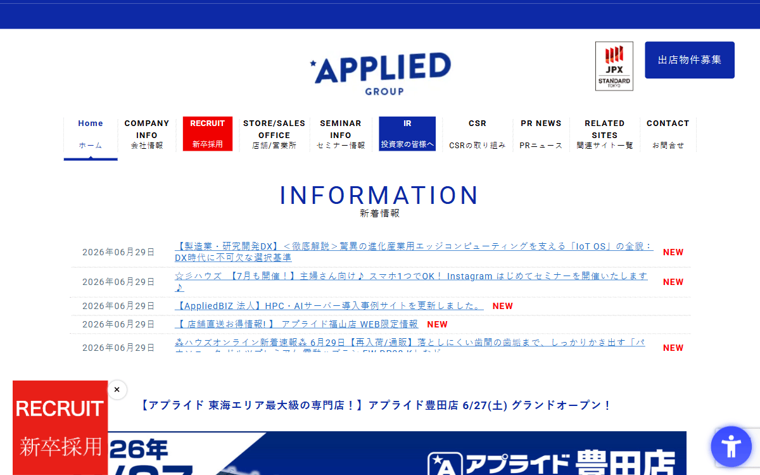The width and height of the screenshot is (760, 475).
Task: Open AppliedBIZ HPC・AIサーバー news link
Action: (329, 306)
